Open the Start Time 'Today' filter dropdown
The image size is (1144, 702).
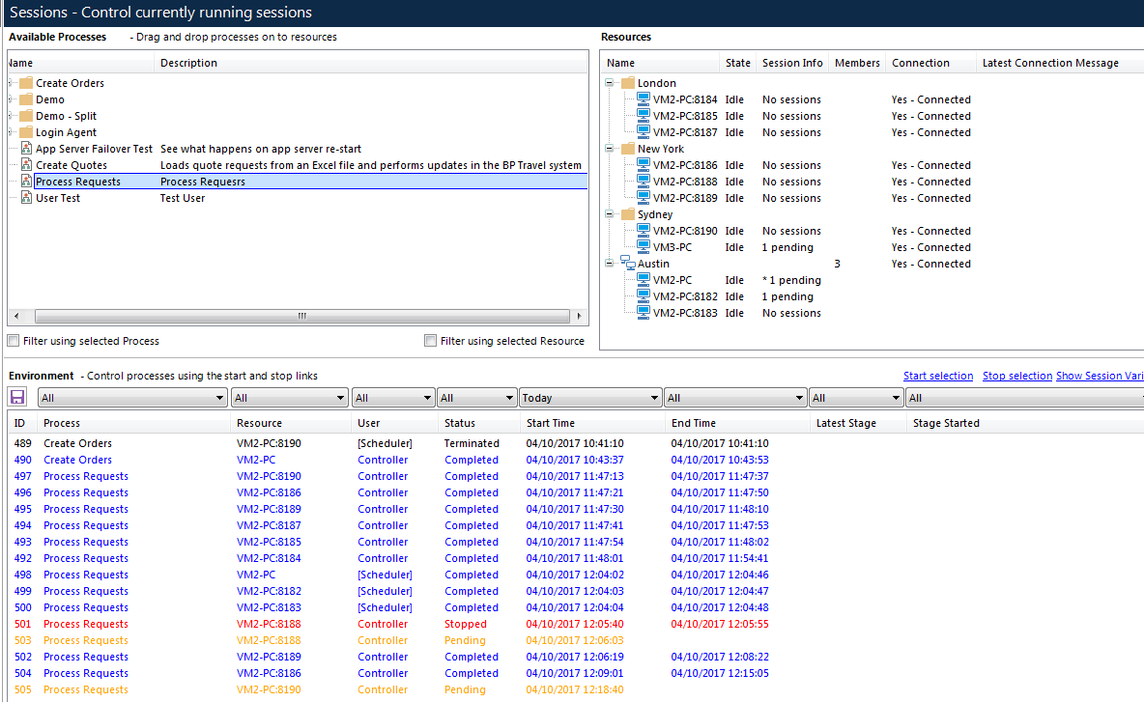coord(589,397)
